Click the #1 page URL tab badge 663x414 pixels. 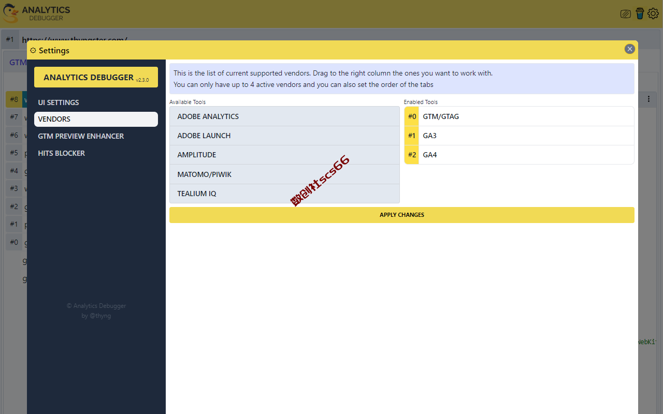tap(10, 39)
